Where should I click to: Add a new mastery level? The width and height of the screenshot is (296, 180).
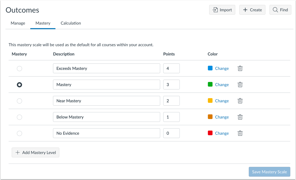coord(36,152)
